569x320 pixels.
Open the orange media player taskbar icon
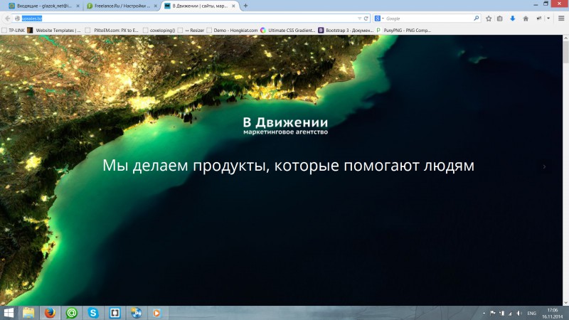156,313
